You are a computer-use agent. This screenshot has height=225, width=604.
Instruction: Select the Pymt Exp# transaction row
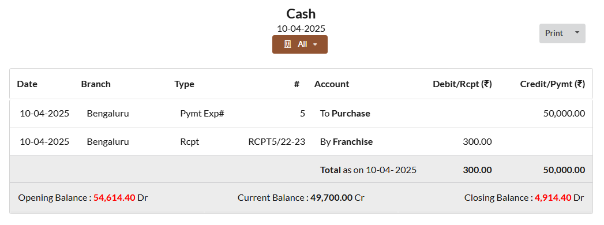pos(301,113)
